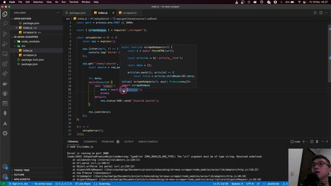The height and width of the screenshot is (186, 331).
Task: Click Sign in to Jira status item
Action: pyautogui.click(x=18, y=184)
